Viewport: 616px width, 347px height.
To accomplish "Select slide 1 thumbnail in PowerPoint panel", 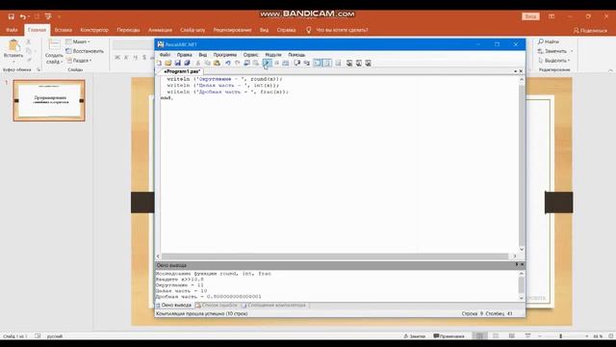I will coord(49,100).
